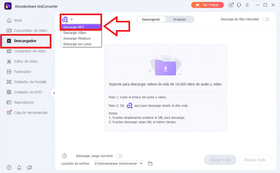
Task: Switch to the Descargando tab
Action: tap(151, 19)
